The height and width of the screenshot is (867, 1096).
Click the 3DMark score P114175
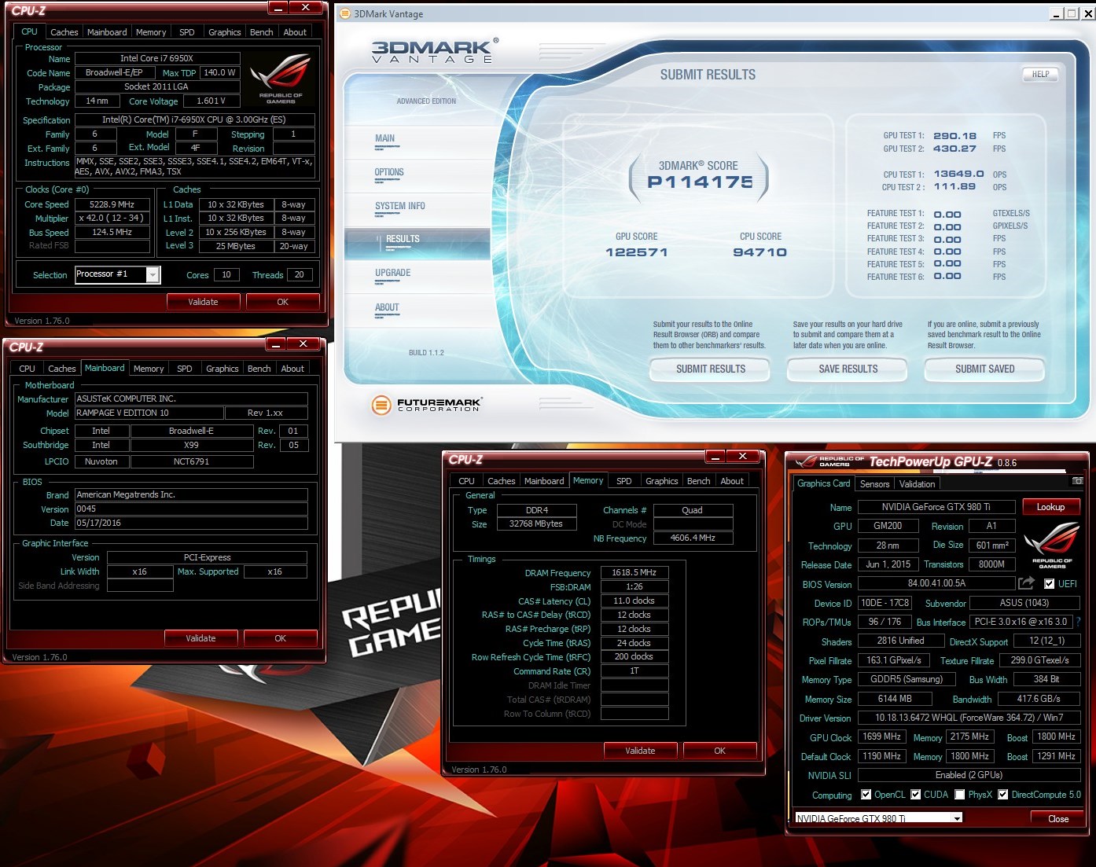700,182
